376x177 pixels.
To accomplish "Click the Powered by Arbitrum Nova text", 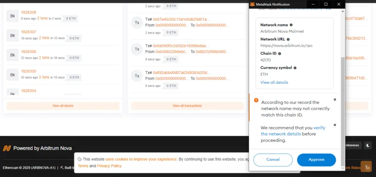I will pos(42,148).
